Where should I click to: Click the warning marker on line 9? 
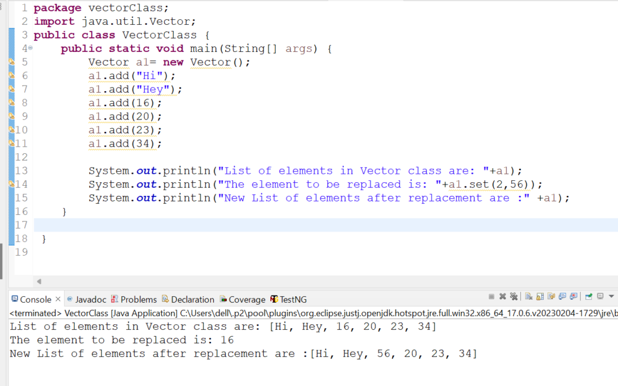11,116
